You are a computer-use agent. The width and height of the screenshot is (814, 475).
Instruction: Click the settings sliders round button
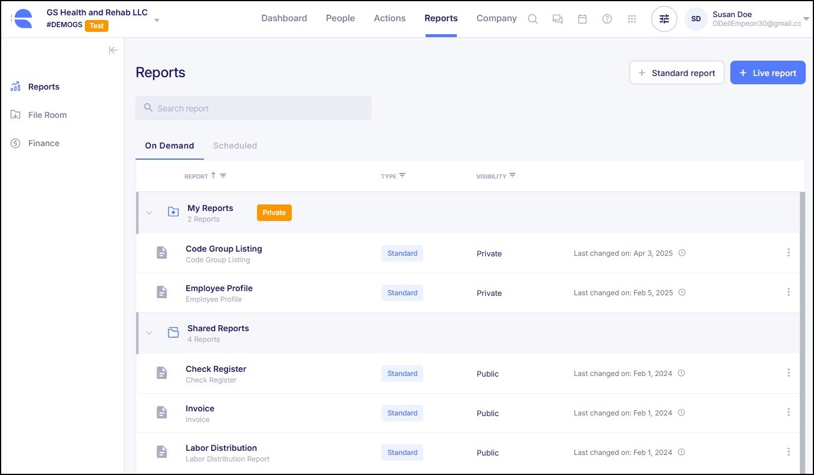664,19
